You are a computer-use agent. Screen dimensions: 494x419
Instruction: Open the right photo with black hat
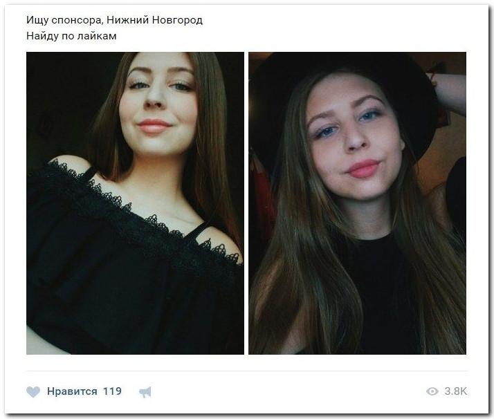click(x=357, y=203)
